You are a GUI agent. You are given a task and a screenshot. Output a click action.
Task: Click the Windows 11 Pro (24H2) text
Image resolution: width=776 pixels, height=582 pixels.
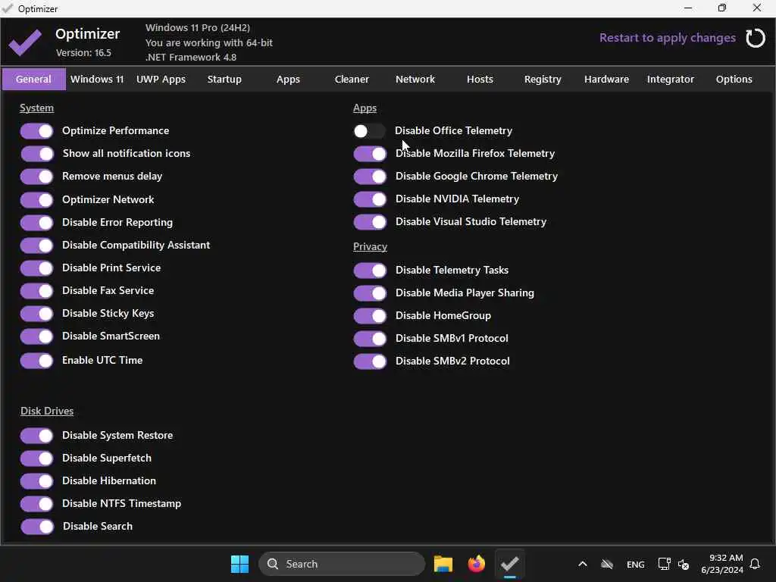click(198, 28)
